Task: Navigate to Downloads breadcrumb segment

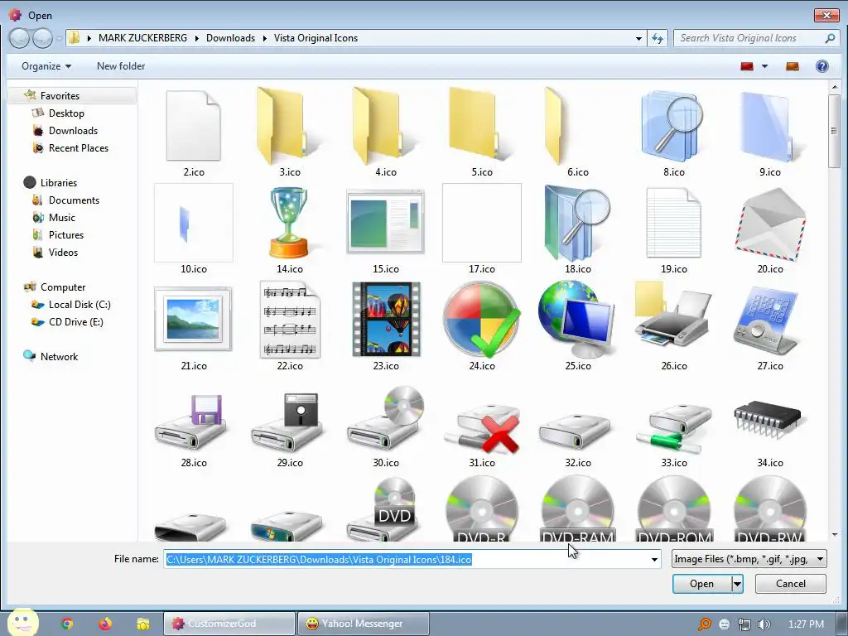Action: click(230, 38)
